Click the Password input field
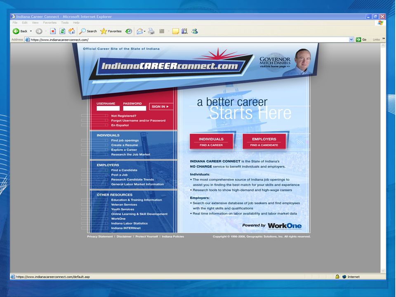The width and height of the screenshot is (396, 297). click(134, 108)
